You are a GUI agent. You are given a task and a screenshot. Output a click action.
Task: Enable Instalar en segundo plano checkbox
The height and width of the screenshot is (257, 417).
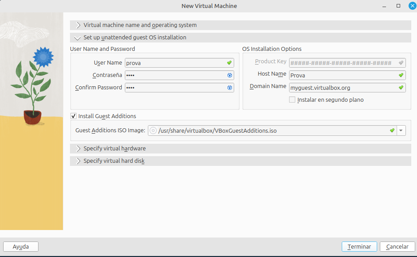pos(292,100)
